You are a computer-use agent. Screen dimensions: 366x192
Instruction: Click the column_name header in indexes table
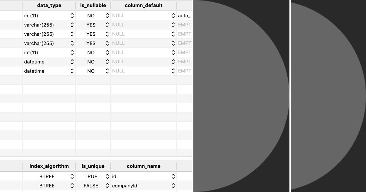144,166
